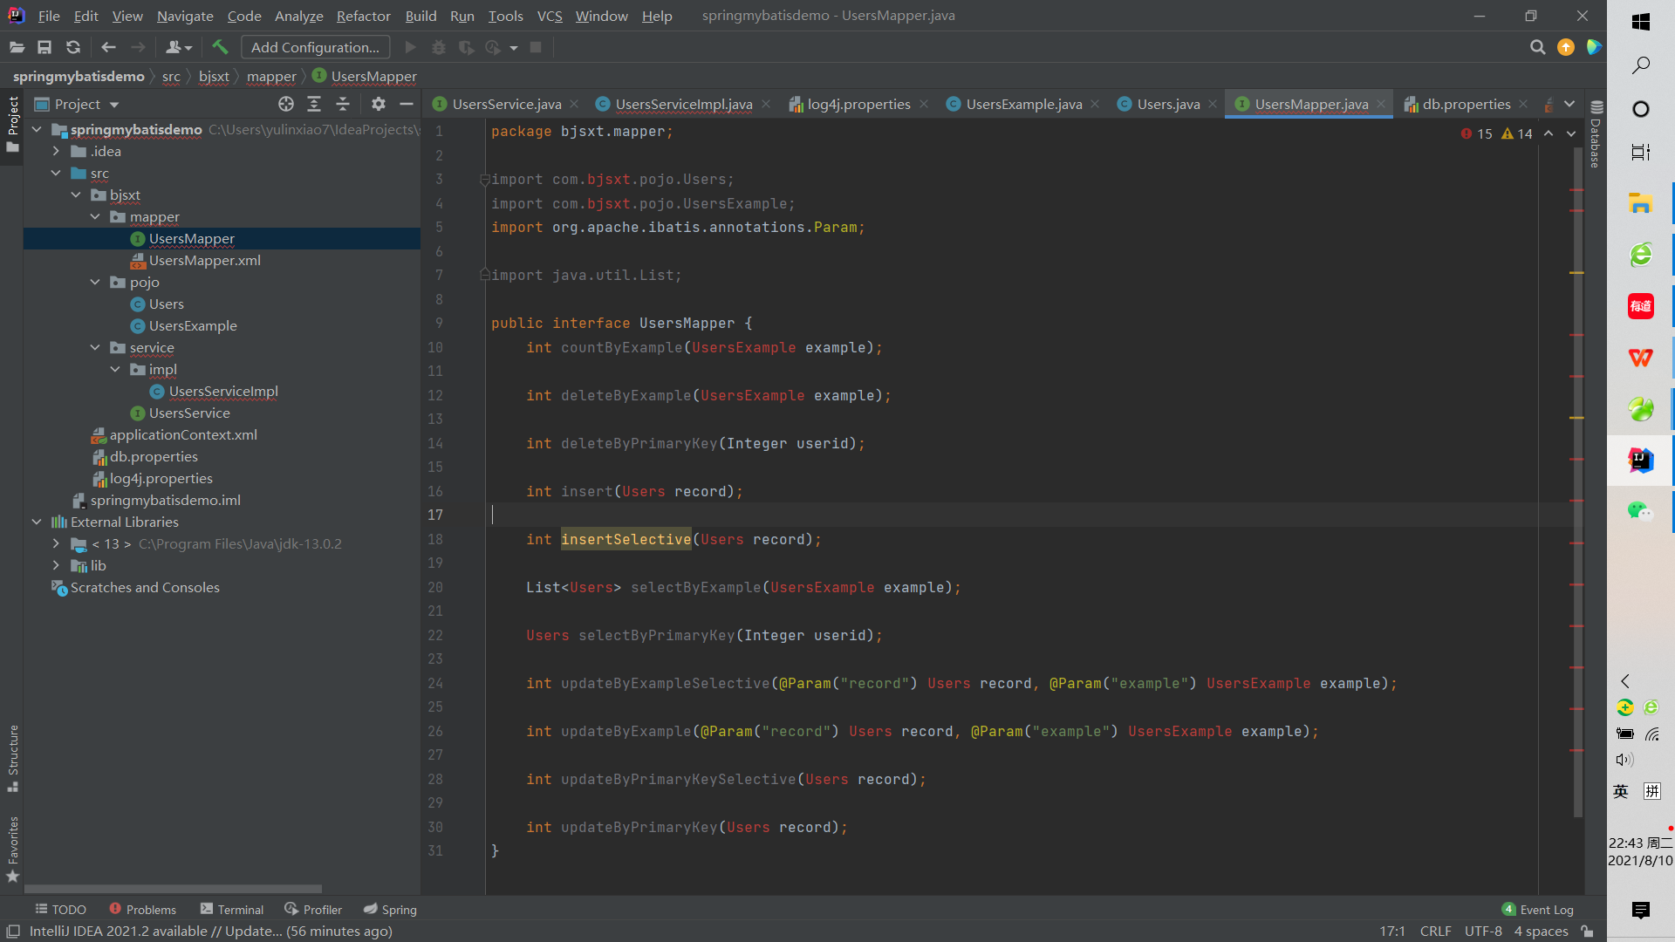Click the CRLF line separator selector

tap(1435, 932)
